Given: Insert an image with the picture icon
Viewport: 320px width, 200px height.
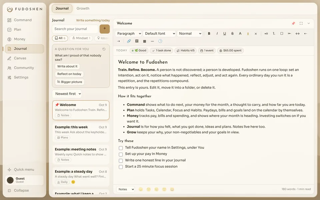Looking at the screenshot, I should pyautogui.click(x=137, y=41).
